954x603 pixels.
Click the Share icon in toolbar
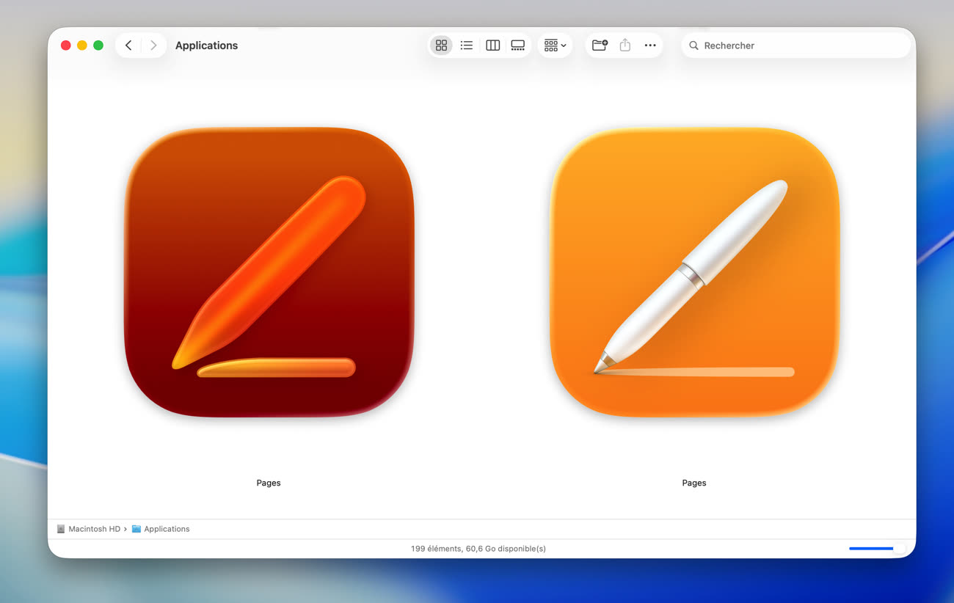[625, 45]
